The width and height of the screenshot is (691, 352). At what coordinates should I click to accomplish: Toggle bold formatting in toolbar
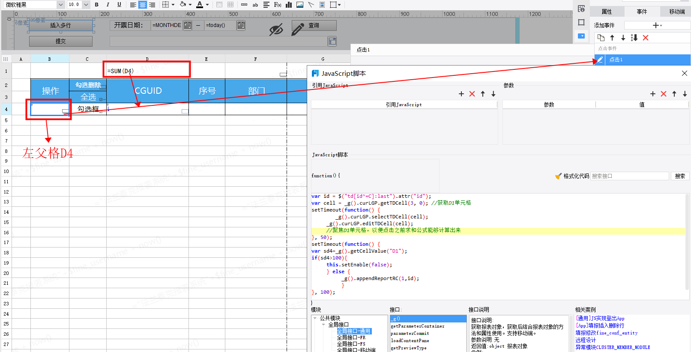tap(96, 5)
